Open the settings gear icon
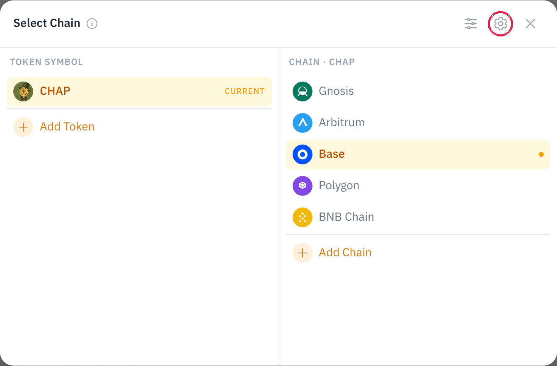Viewport: 557px width, 366px height. click(x=501, y=24)
